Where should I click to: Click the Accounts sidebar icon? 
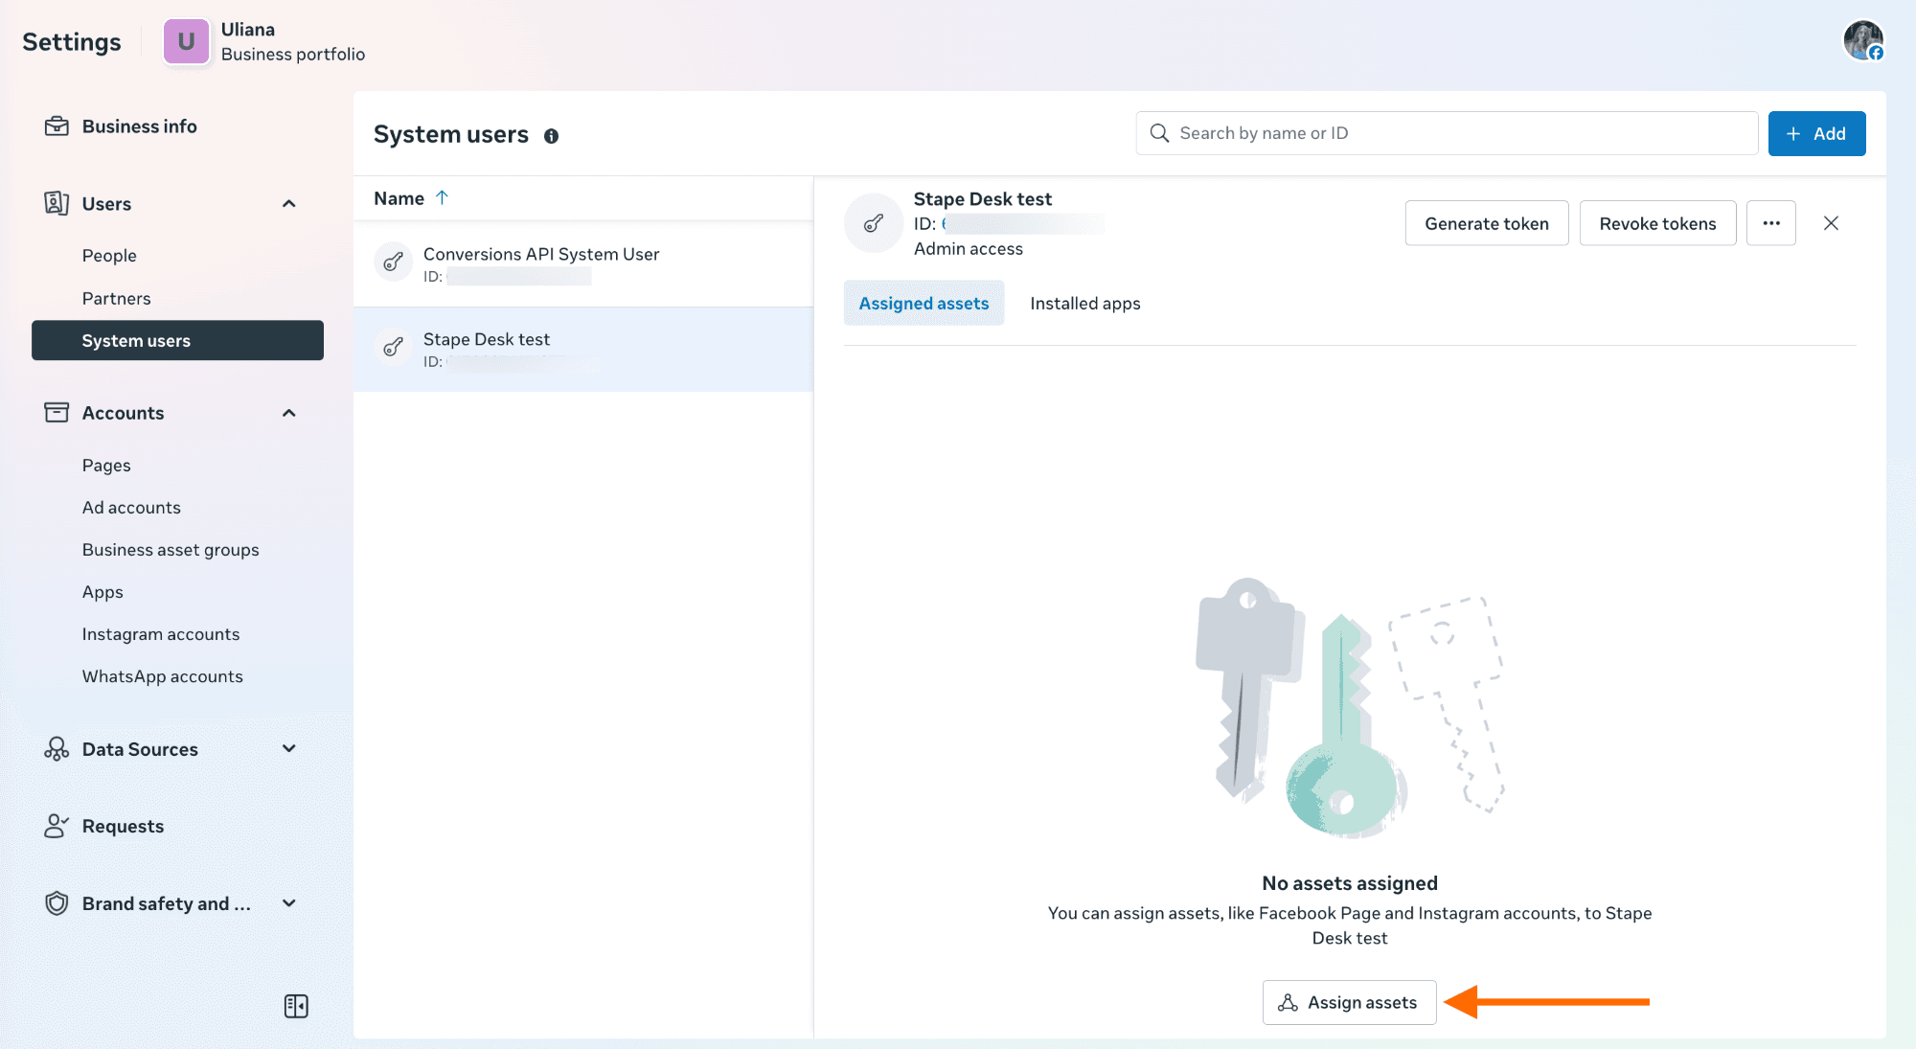[57, 412]
